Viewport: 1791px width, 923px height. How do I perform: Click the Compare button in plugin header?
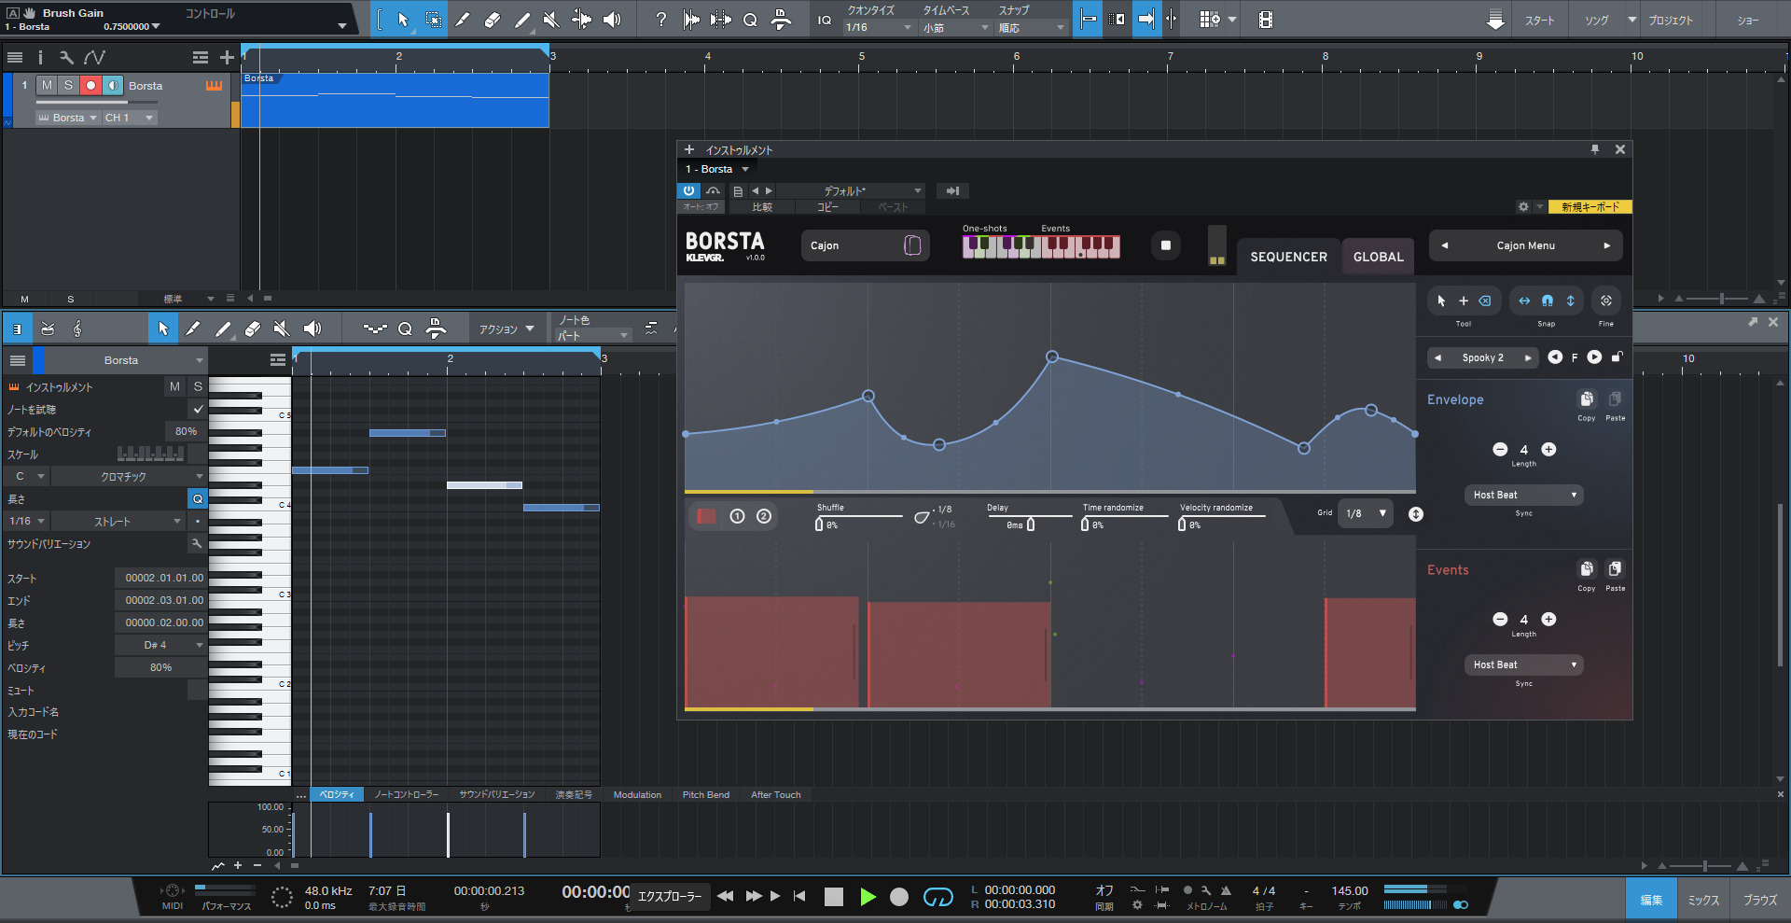pos(762,207)
